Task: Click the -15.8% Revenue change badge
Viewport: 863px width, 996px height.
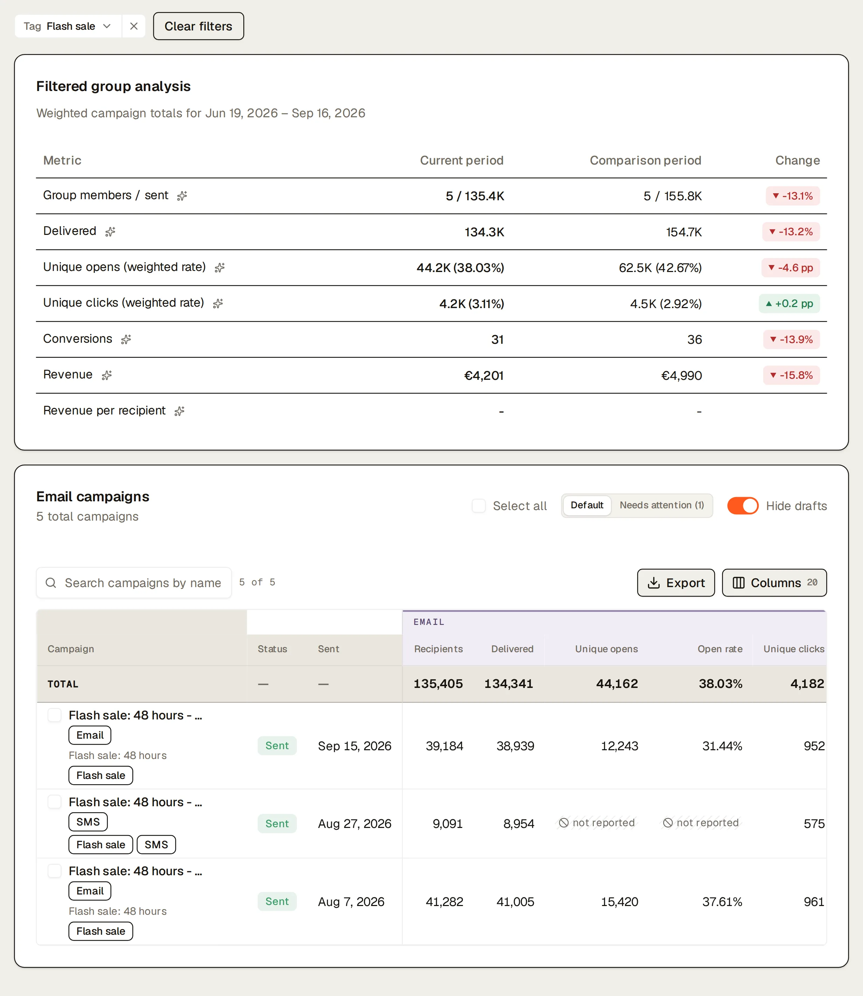Action: 791,375
